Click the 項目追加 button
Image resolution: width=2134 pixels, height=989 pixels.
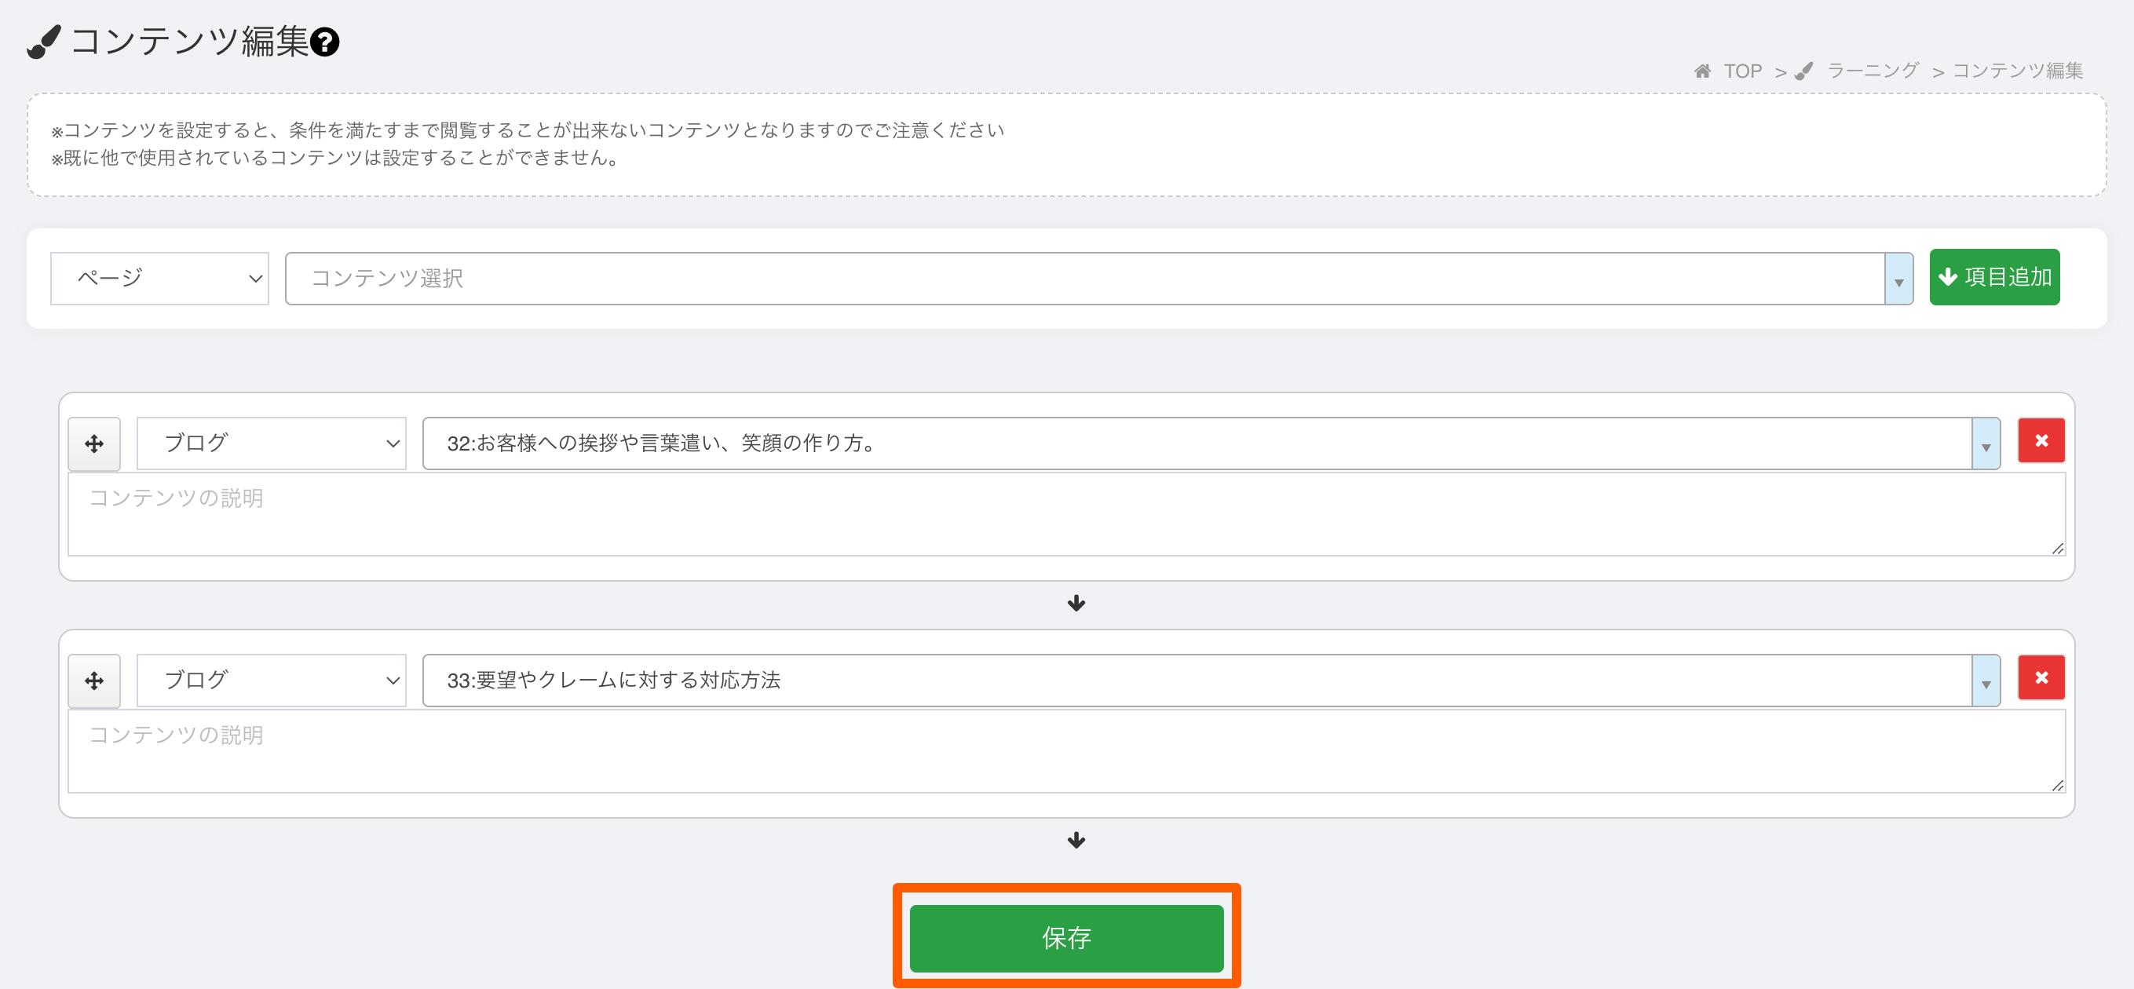coord(1995,278)
